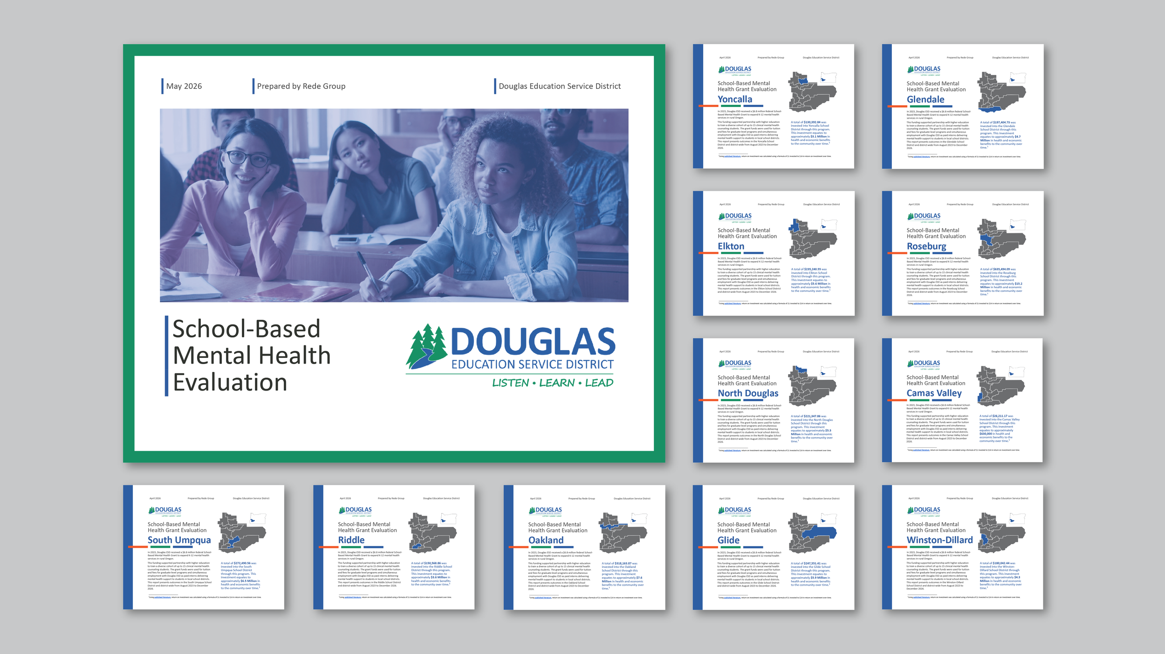This screenshot has height=654, width=1165.
Task: Select the county map on the Yoncalla page
Action: (812, 91)
